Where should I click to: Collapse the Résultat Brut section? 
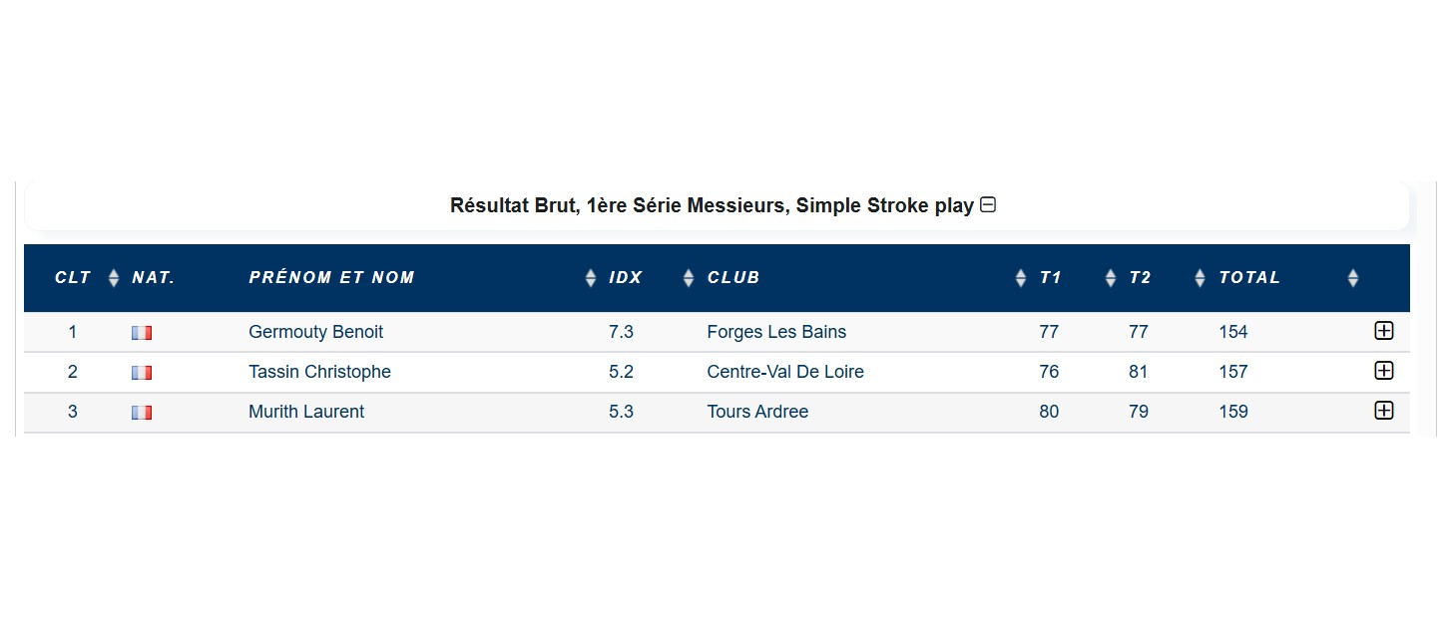click(988, 205)
